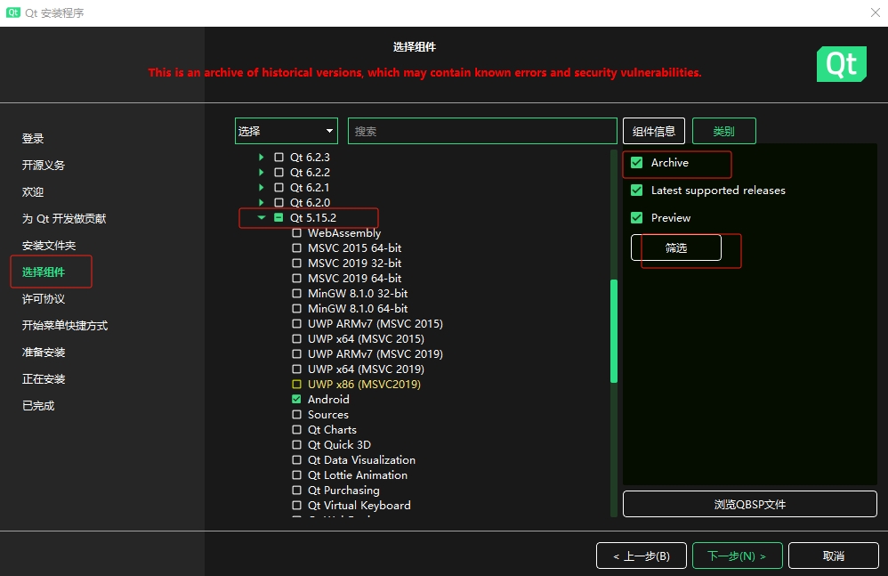888x576 pixels.
Task: Click the 搜索 search field
Action: 482,131
